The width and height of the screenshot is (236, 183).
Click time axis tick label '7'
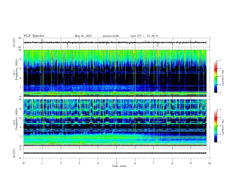(x=154, y=163)
